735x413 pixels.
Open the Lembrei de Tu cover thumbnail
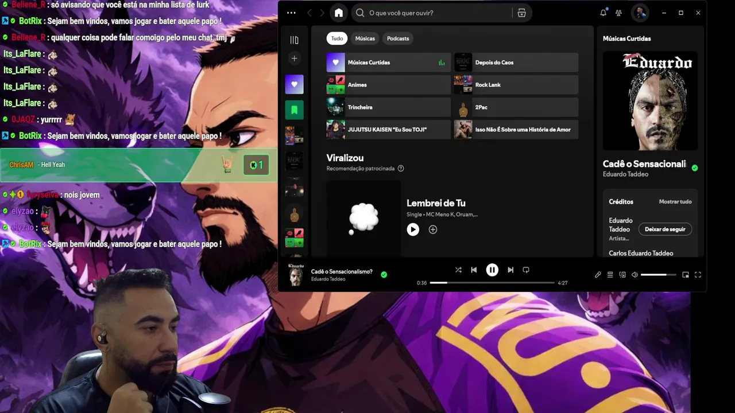[x=363, y=219]
